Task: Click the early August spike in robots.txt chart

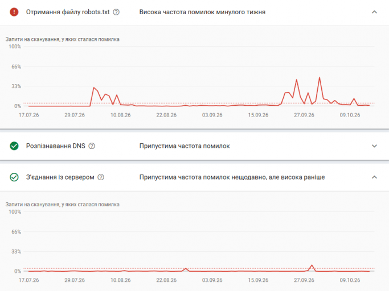Action: pos(94,88)
